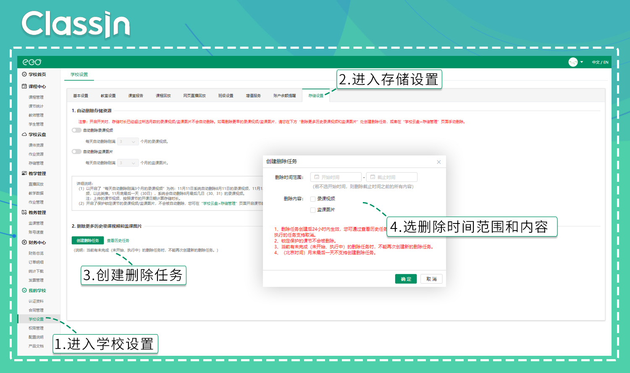
Task: Switch to the 课堂报告 tab
Action: (136, 96)
